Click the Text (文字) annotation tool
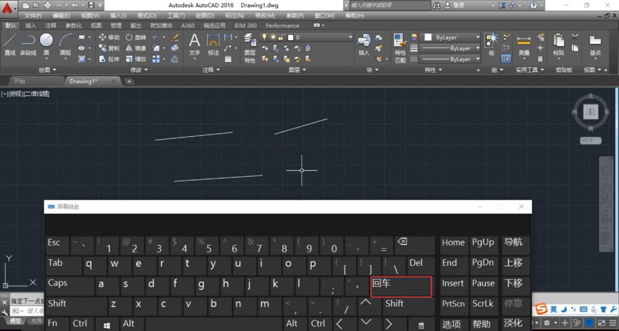The width and height of the screenshot is (619, 331). pyautogui.click(x=194, y=44)
